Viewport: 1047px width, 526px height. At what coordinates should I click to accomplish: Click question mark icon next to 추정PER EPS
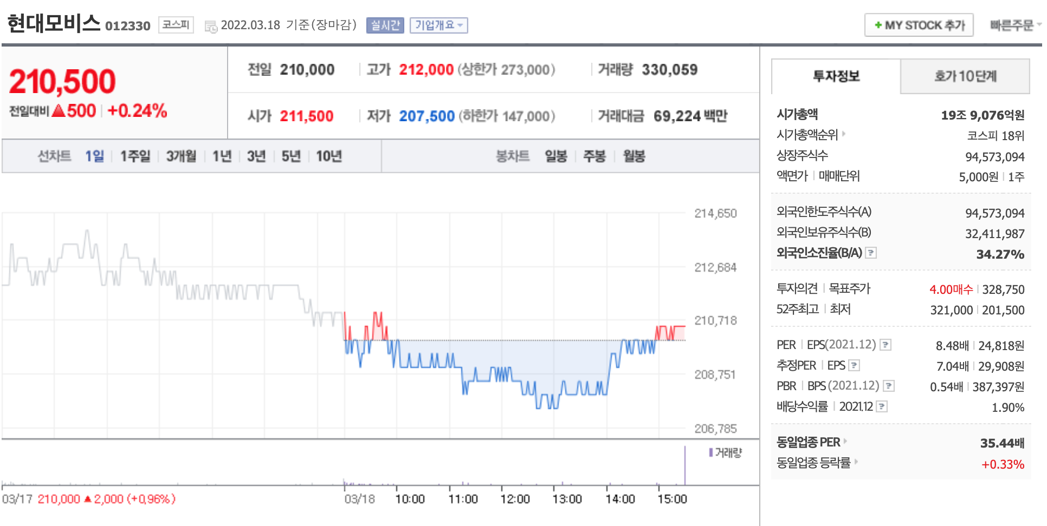(854, 365)
